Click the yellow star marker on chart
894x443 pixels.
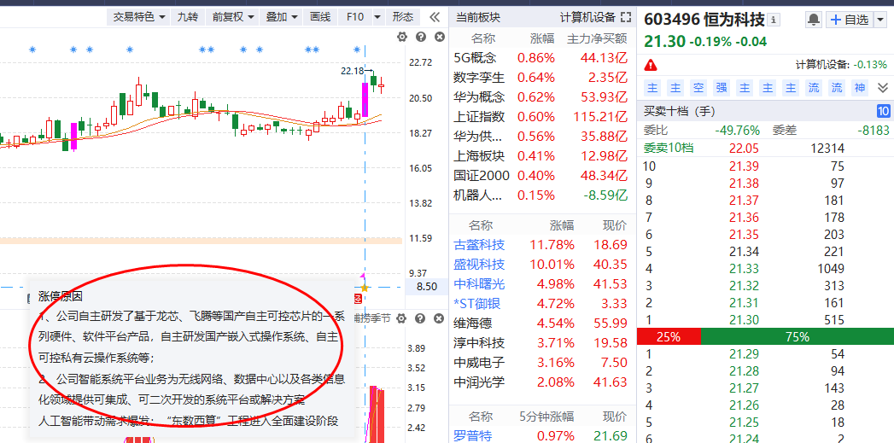point(365,288)
